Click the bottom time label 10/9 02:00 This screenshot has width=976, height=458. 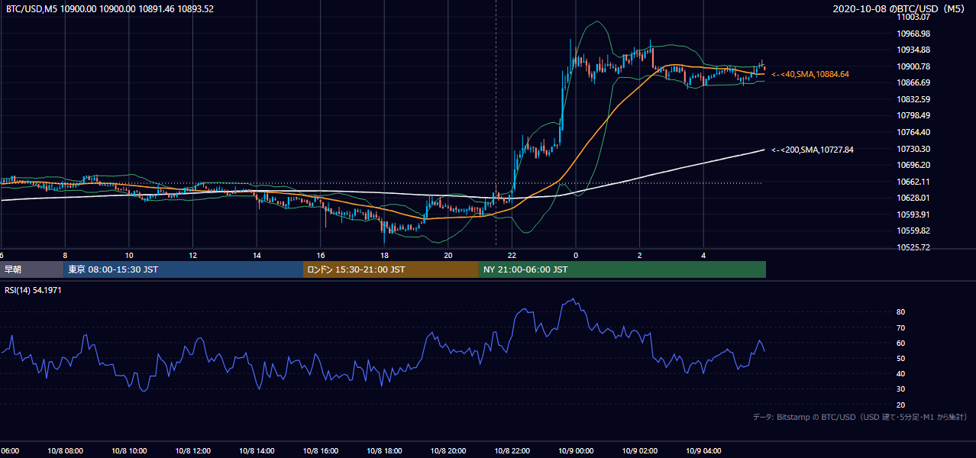[x=640, y=451]
